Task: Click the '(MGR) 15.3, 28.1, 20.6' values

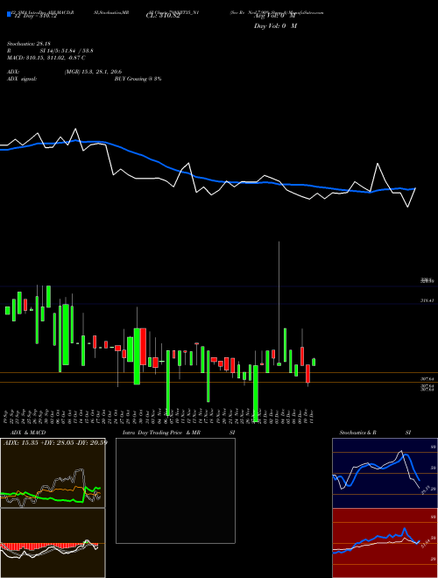Action: [x=93, y=72]
